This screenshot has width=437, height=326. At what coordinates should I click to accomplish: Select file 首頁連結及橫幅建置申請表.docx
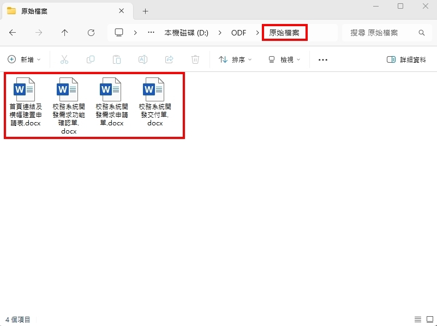click(25, 102)
